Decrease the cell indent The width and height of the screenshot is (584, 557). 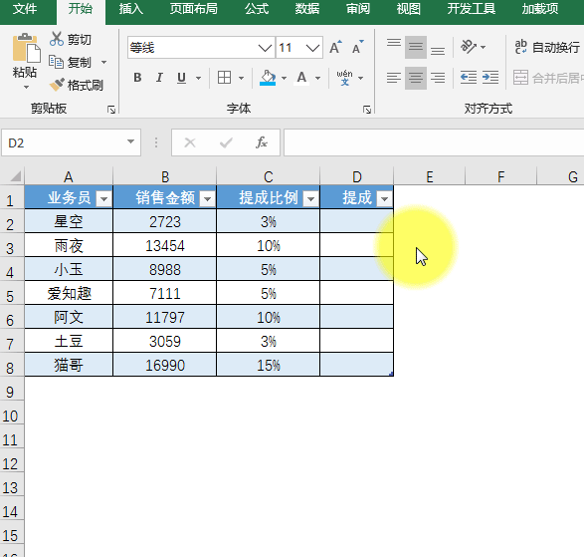[469, 78]
